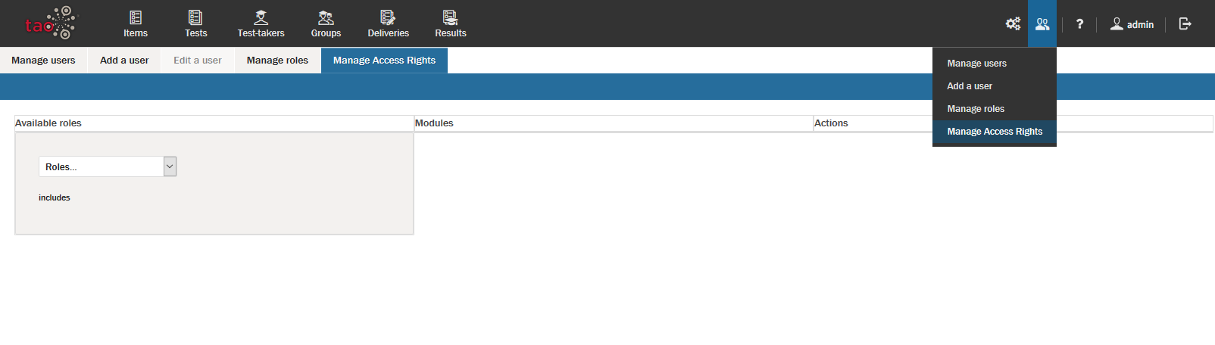Go to Test-takers section

pos(261,23)
